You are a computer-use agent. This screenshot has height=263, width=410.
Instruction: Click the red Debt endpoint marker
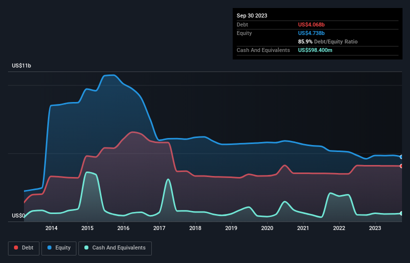(402, 166)
